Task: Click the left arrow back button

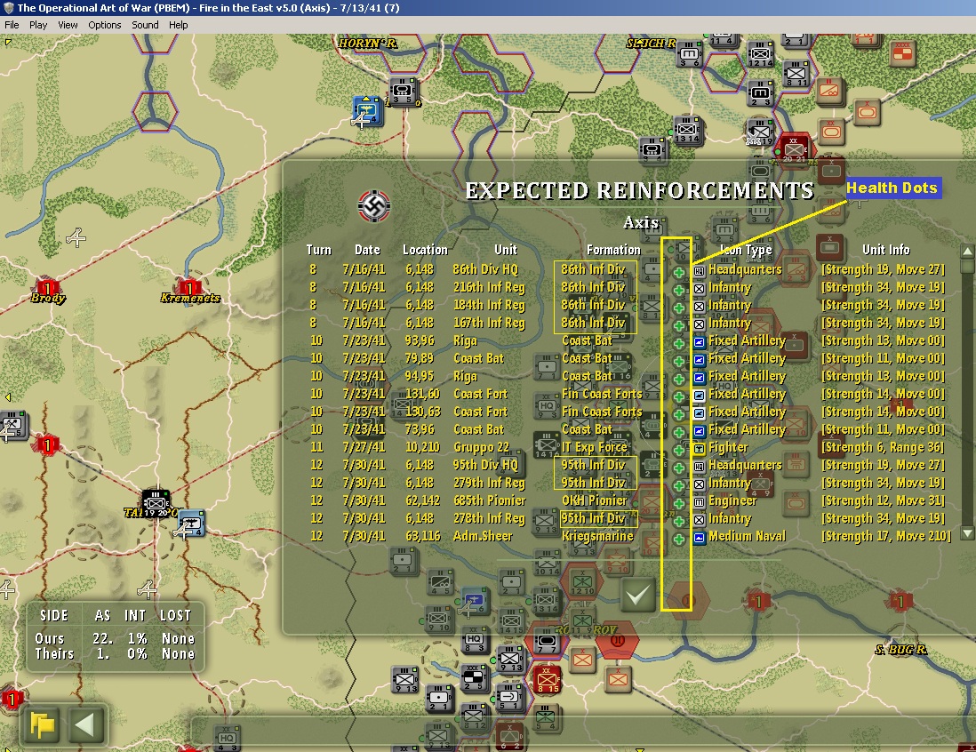Action: coord(84,724)
